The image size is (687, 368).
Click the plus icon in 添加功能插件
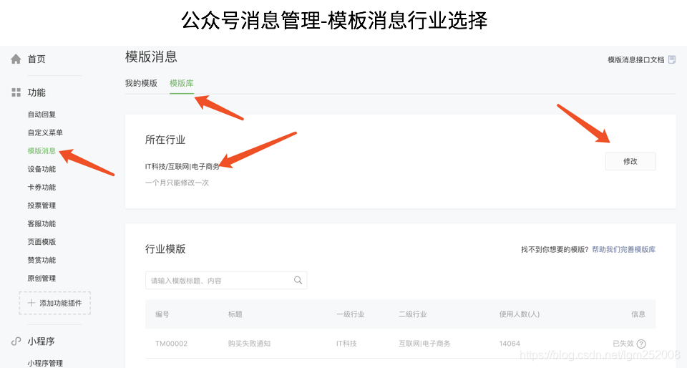tap(31, 303)
